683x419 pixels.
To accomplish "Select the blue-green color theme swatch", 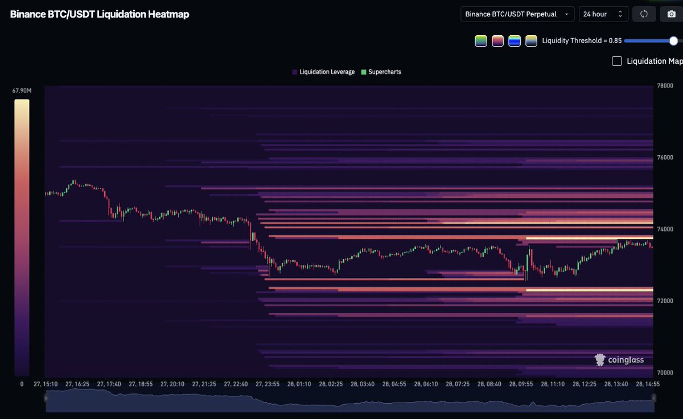I will point(515,41).
